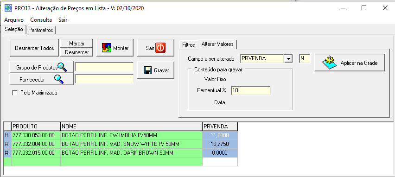Select the PRVENDA cell showing 16,7750
Viewport: 395px width, 177px height.
pos(220,144)
